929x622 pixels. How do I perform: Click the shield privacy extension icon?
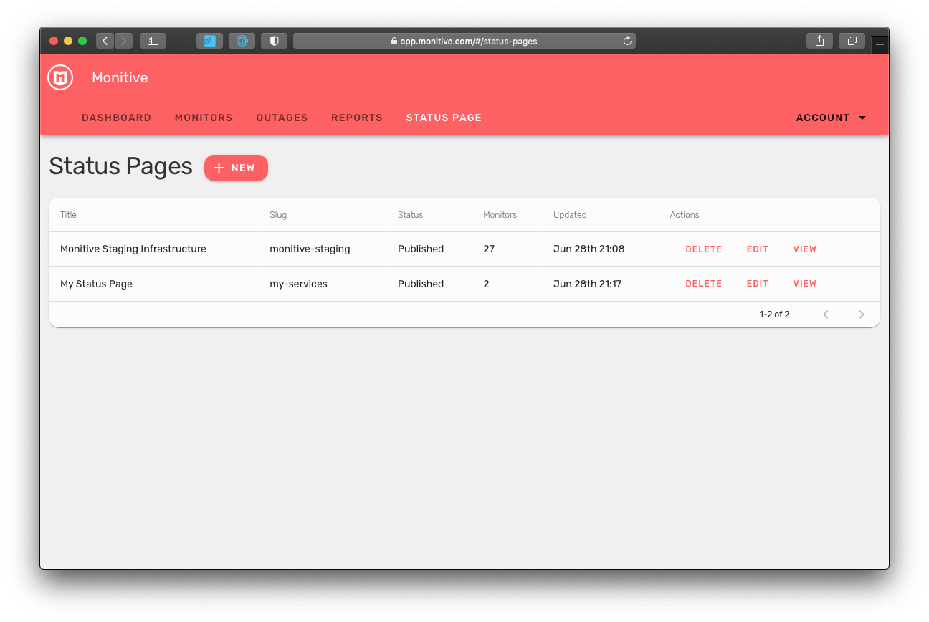(274, 41)
